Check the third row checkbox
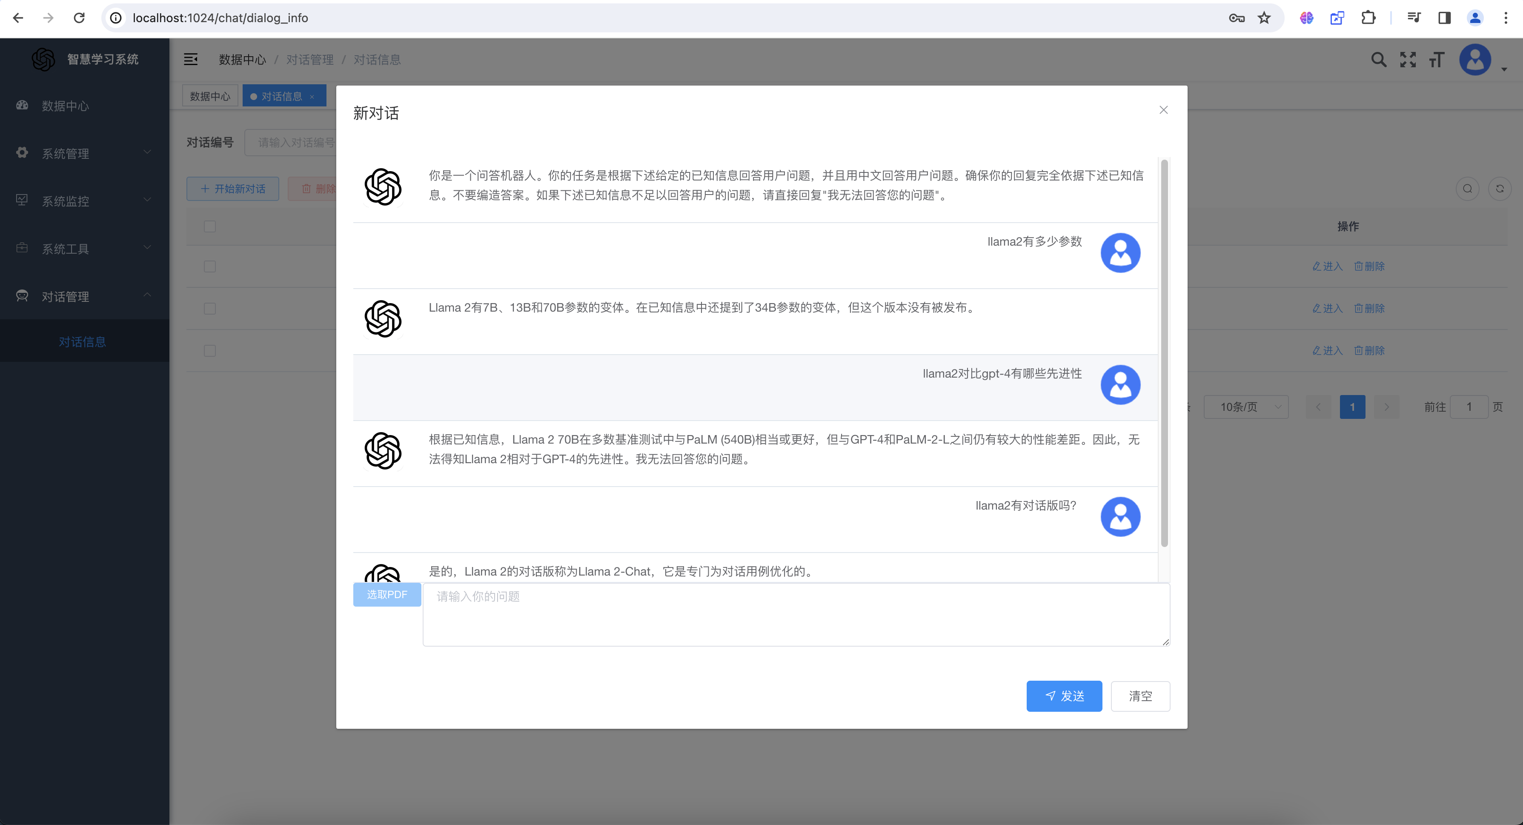The image size is (1523, 825). (209, 351)
